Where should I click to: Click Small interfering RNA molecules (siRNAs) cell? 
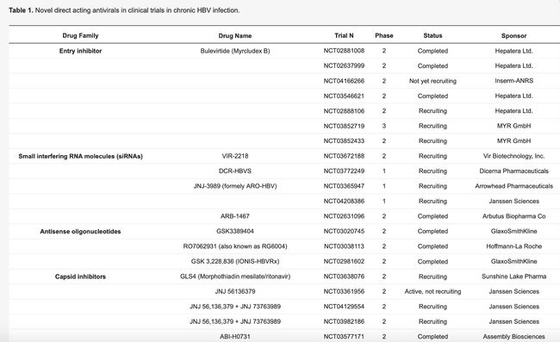pos(80,157)
